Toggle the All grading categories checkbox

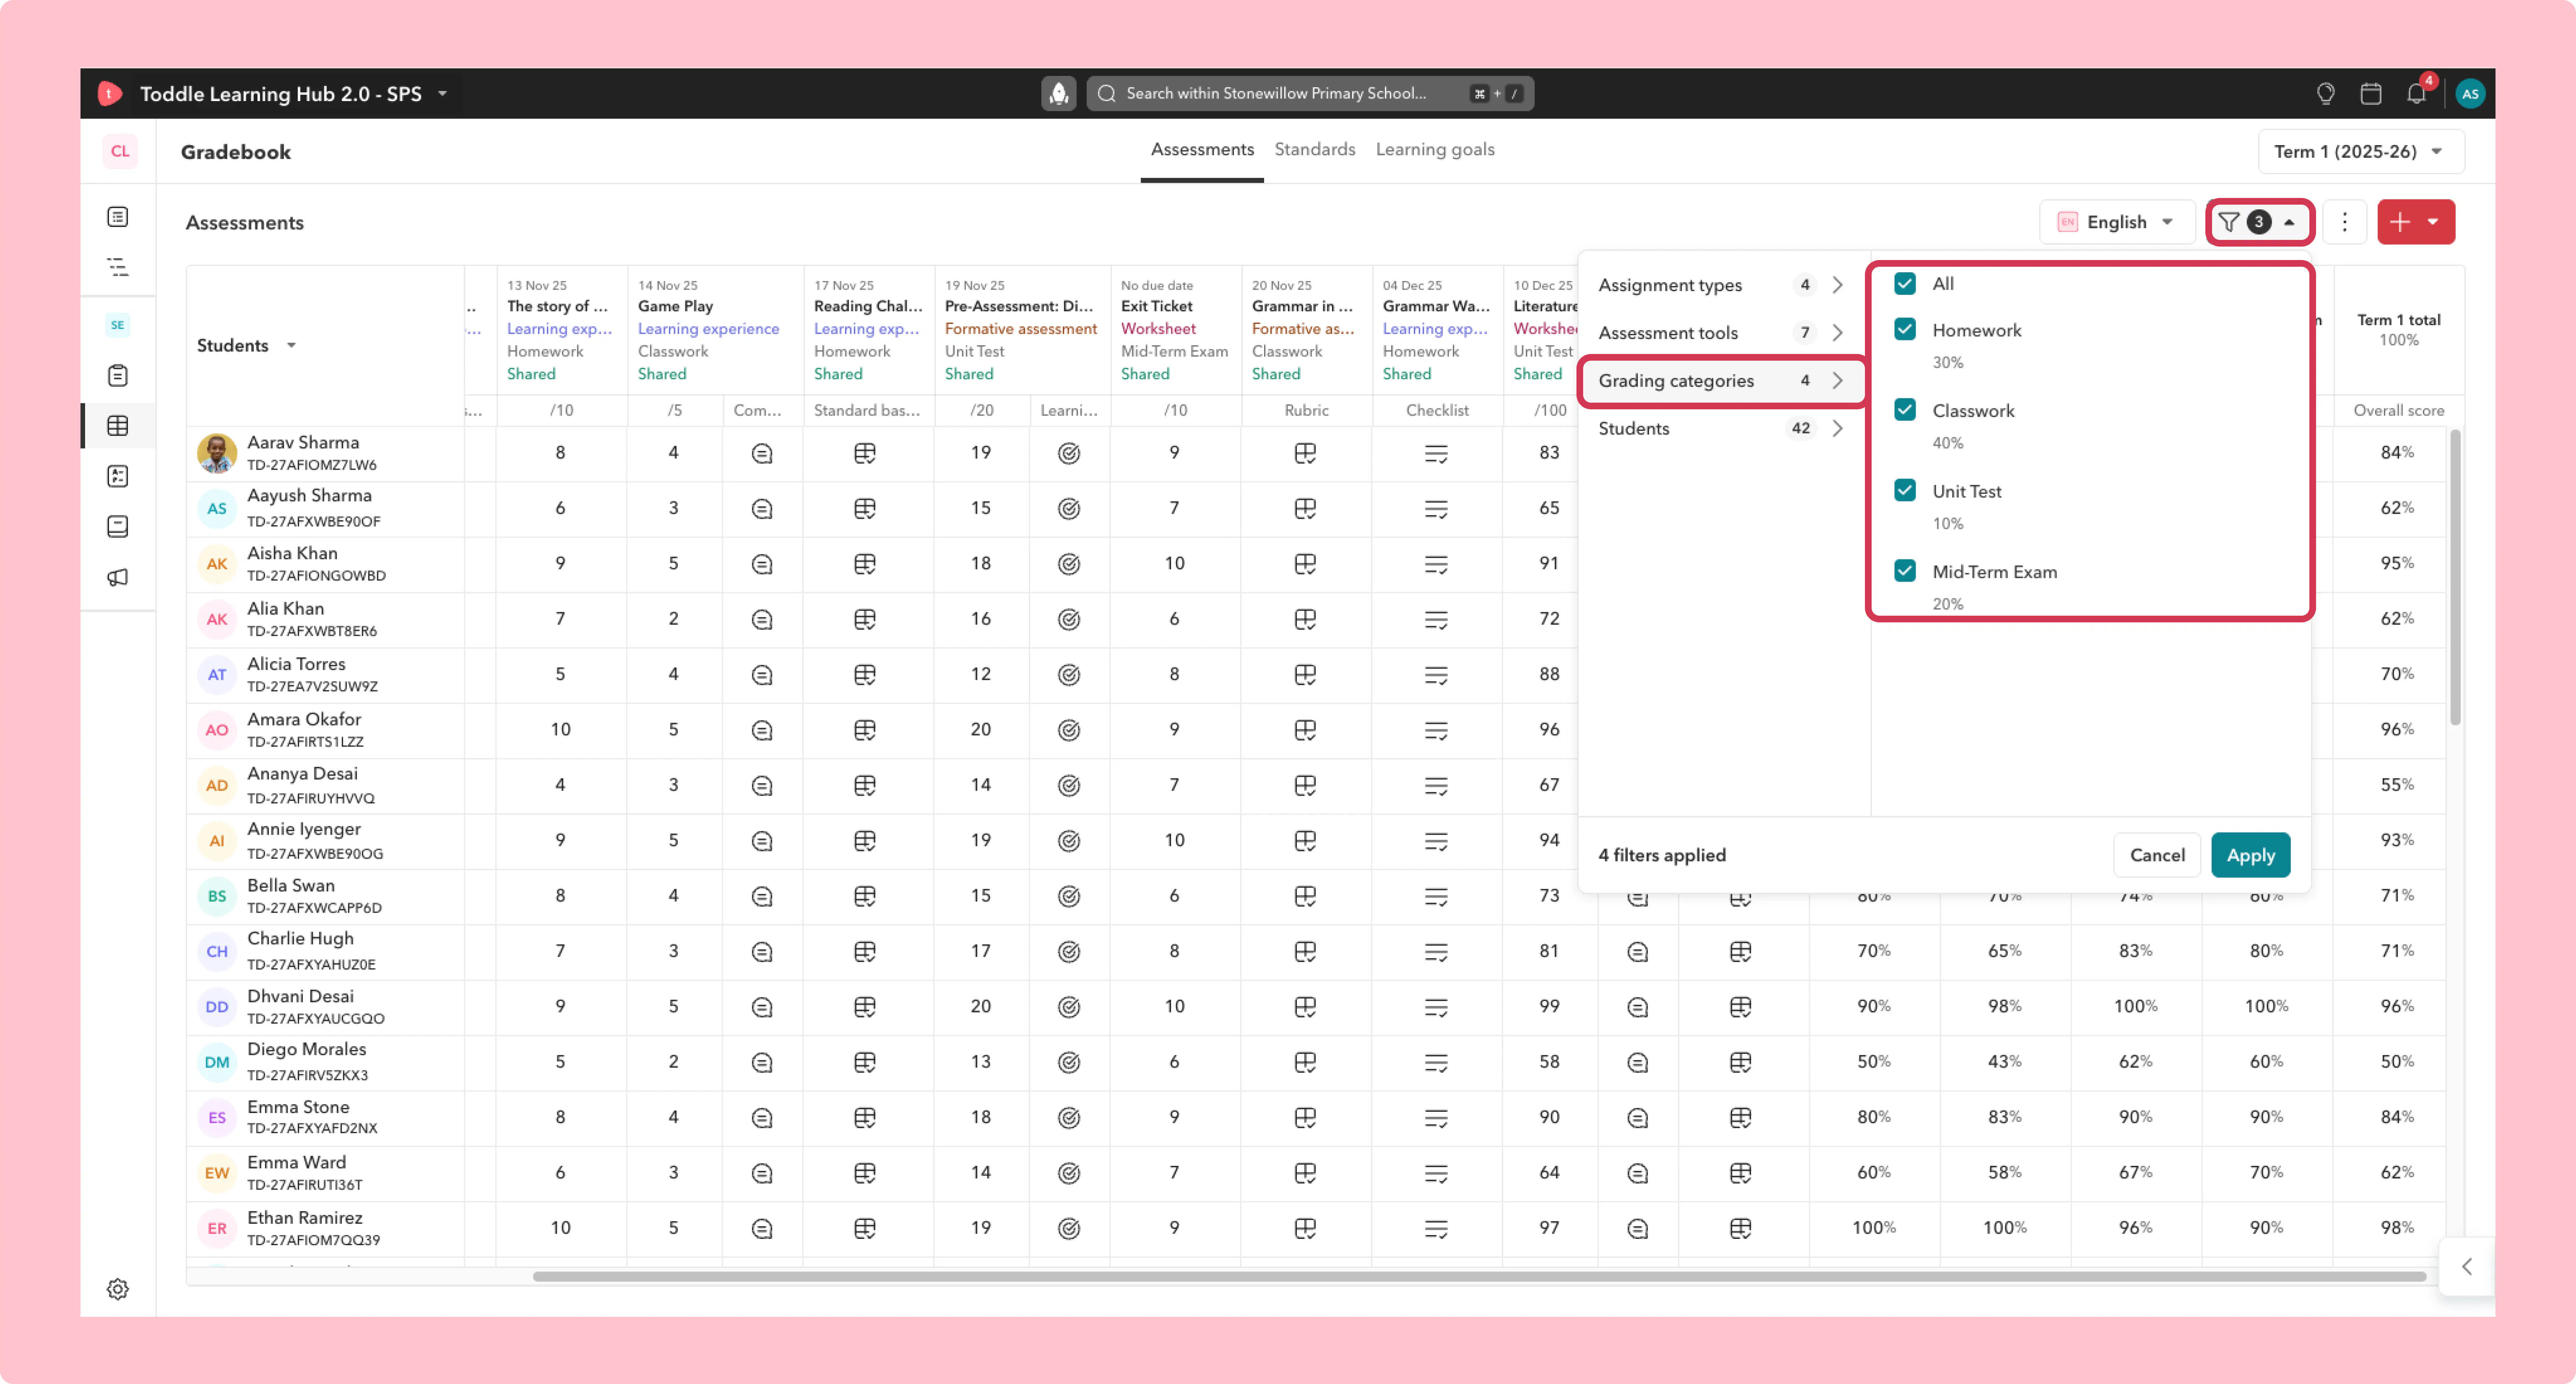1905,284
